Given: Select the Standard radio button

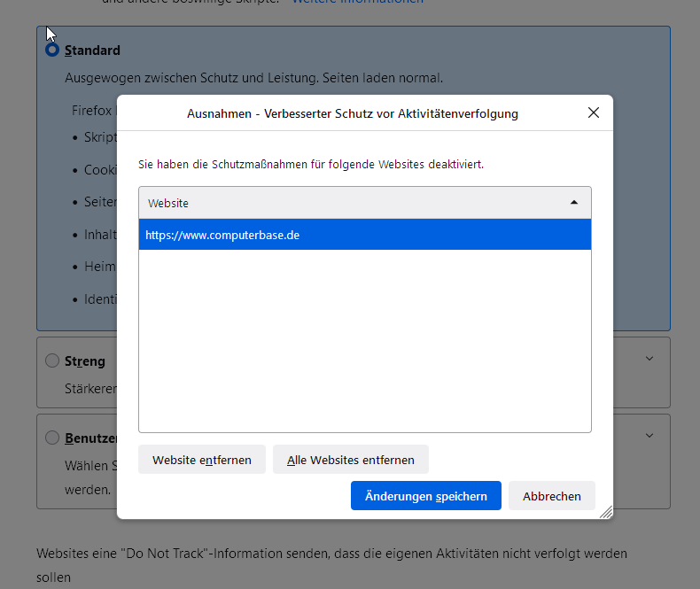Looking at the screenshot, I should pos(52,50).
